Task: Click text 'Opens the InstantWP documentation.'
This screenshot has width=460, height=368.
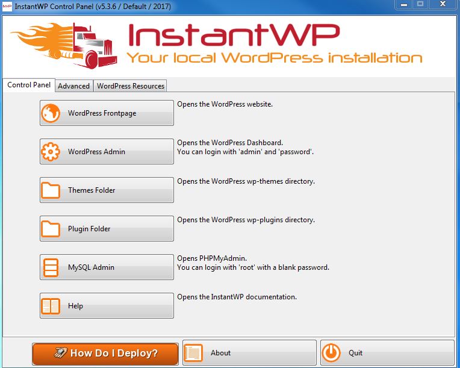Action: pyautogui.click(x=237, y=297)
